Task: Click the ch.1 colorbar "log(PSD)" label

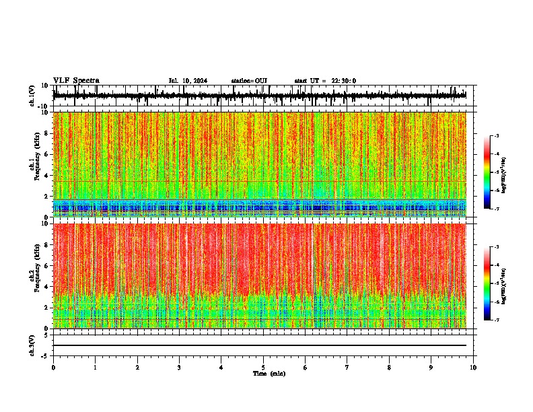Action: tap(504, 175)
